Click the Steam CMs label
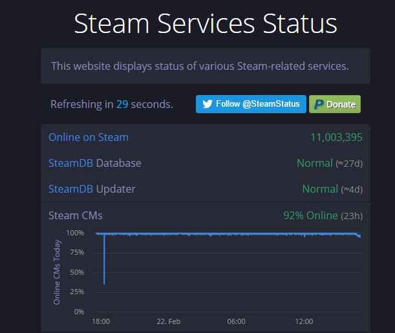This screenshot has height=333, width=395. [76, 215]
